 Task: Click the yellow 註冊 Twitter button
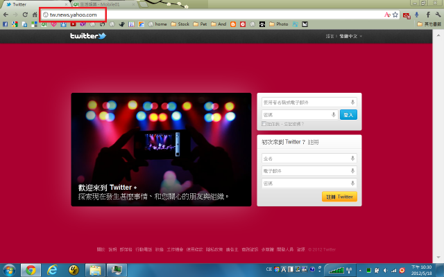tap(339, 197)
